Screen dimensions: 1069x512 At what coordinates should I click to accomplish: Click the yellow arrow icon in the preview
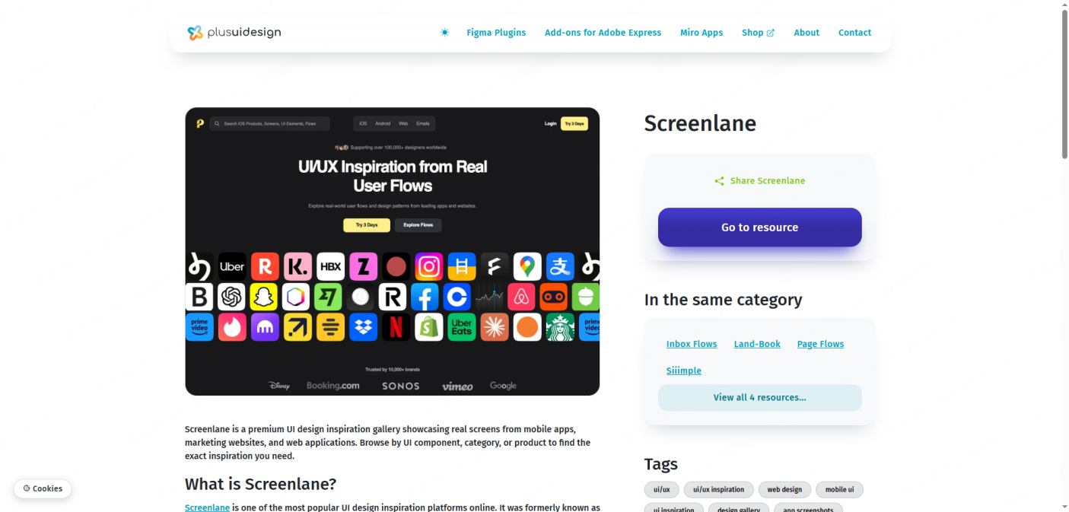(x=297, y=327)
